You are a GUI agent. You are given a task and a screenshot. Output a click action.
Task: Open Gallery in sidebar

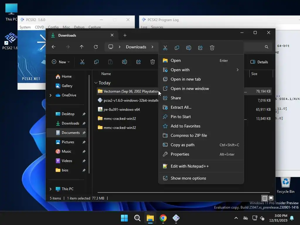pyautogui.click(x=67, y=86)
